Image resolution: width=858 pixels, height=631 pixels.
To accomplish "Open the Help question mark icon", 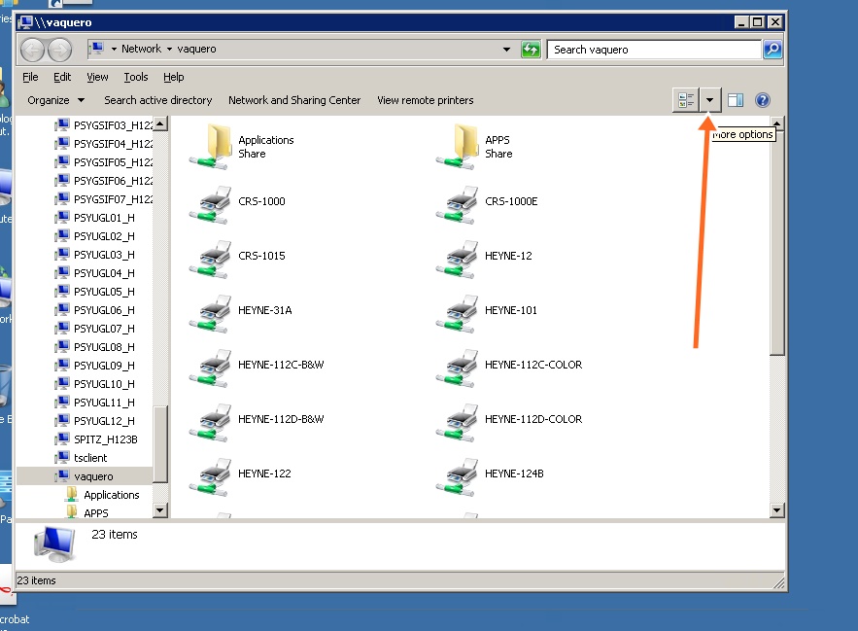I will 763,99.
